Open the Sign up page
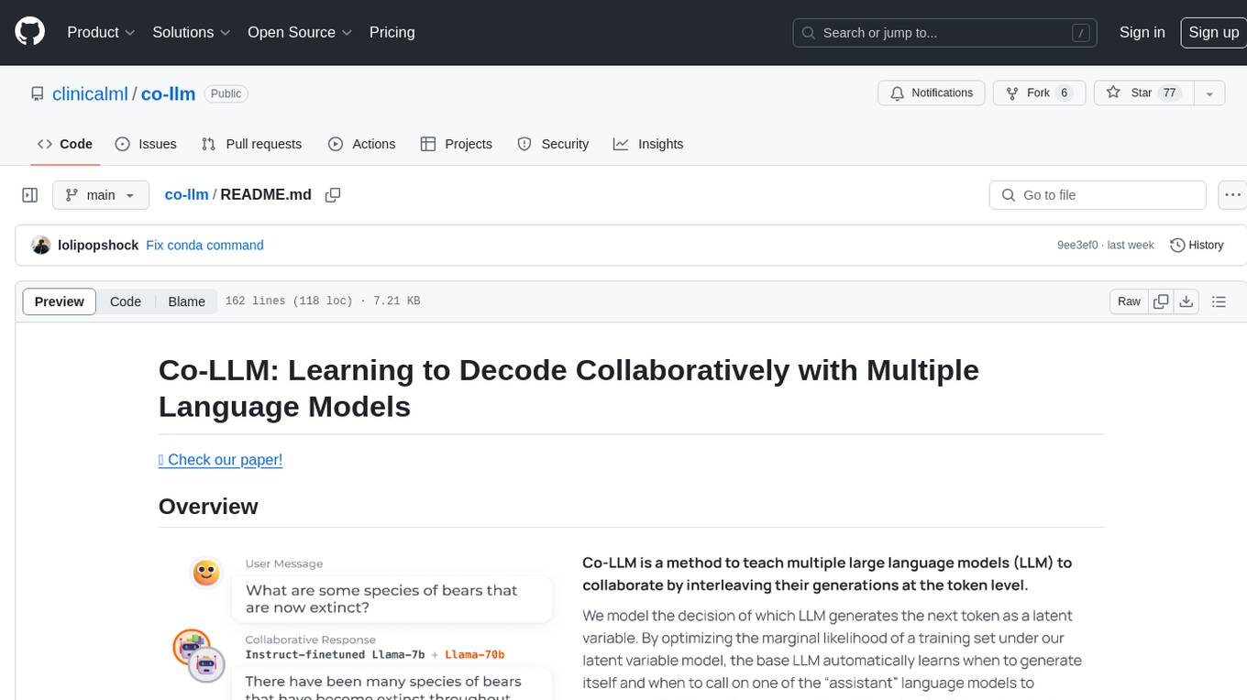The image size is (1247, 700). pos(1213,32)
